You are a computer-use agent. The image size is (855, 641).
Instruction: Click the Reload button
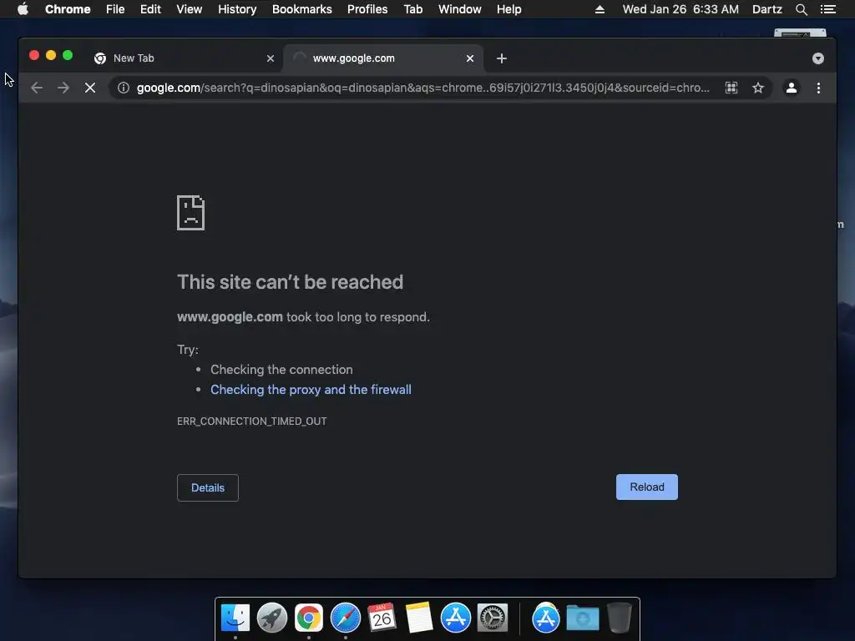647,487
